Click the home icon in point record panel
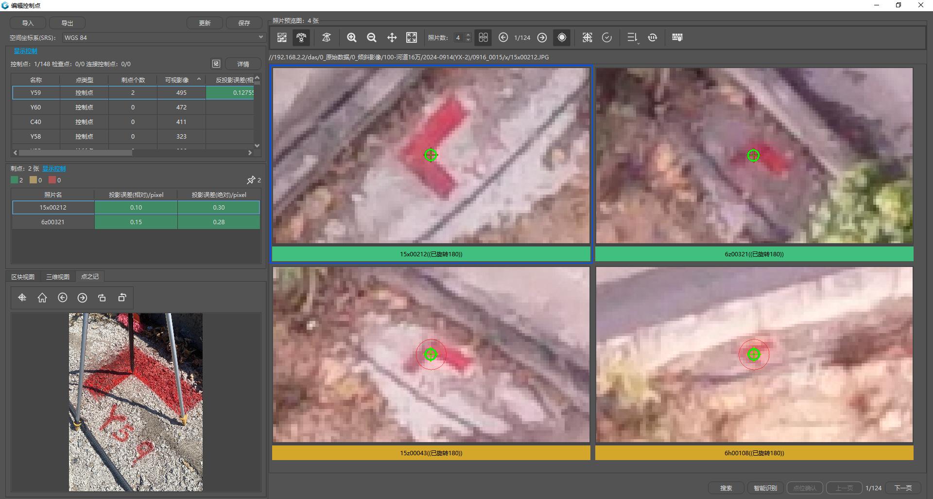 click(x=42, y=298)
